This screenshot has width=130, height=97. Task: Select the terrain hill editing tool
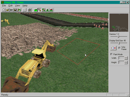pos(36,10)
